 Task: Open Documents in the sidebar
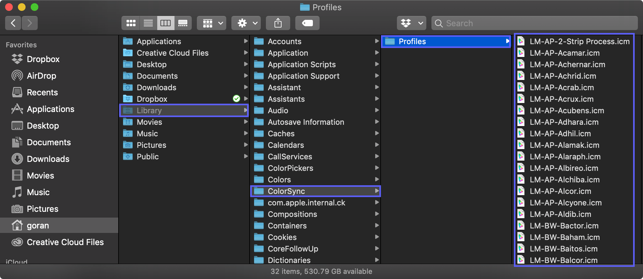point(59,142)
